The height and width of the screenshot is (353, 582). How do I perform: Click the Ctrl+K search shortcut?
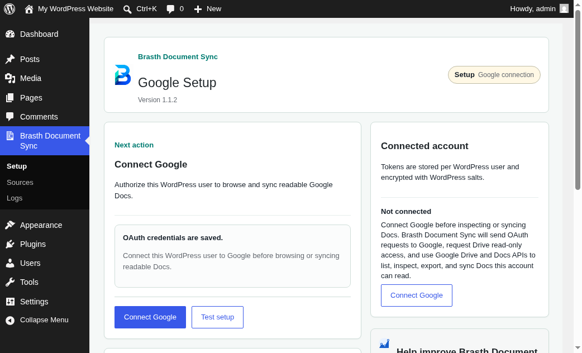(x=146, y=9)
